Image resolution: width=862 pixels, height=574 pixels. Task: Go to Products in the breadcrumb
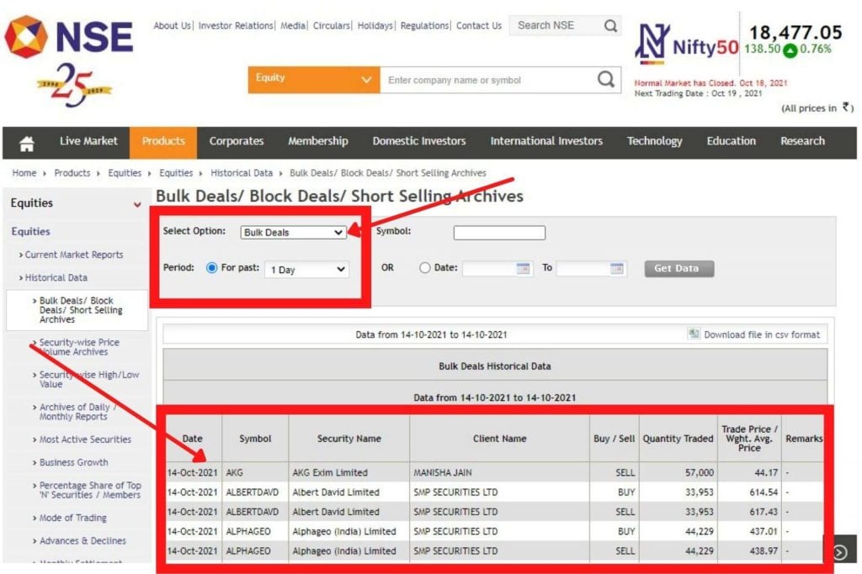point(72,173)
